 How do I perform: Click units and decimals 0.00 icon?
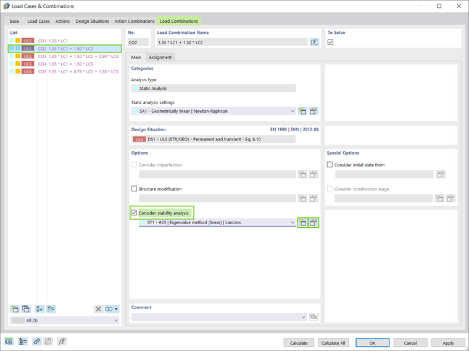tap(9, 341)
